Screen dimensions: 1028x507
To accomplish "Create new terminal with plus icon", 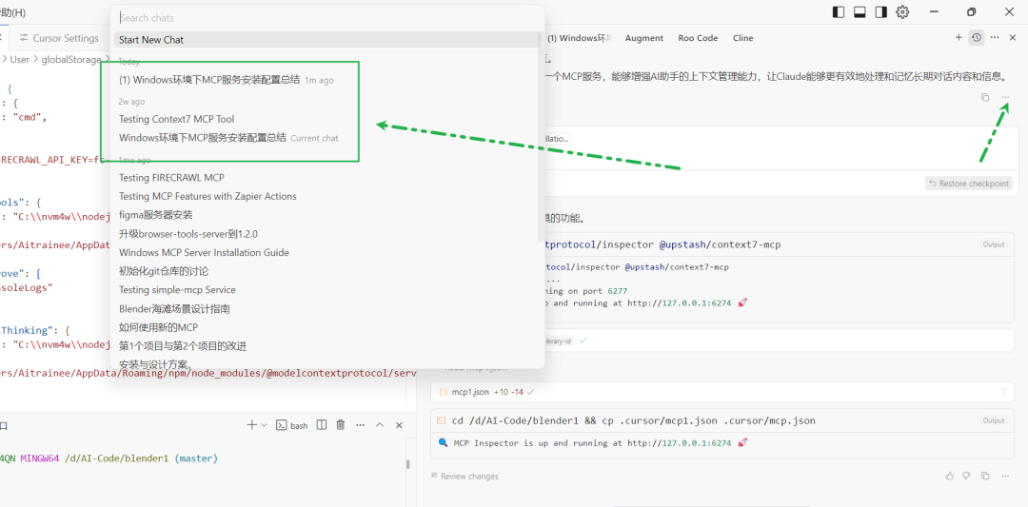I will [251, 425].
